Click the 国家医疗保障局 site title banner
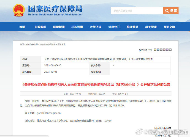Screen dimensions: 190x137 click(x=55, y=10)
